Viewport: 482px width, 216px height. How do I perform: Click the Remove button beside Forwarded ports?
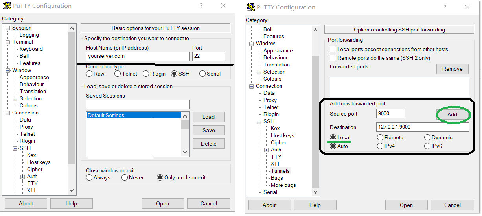pyautogui.click(x=452, y=69)
